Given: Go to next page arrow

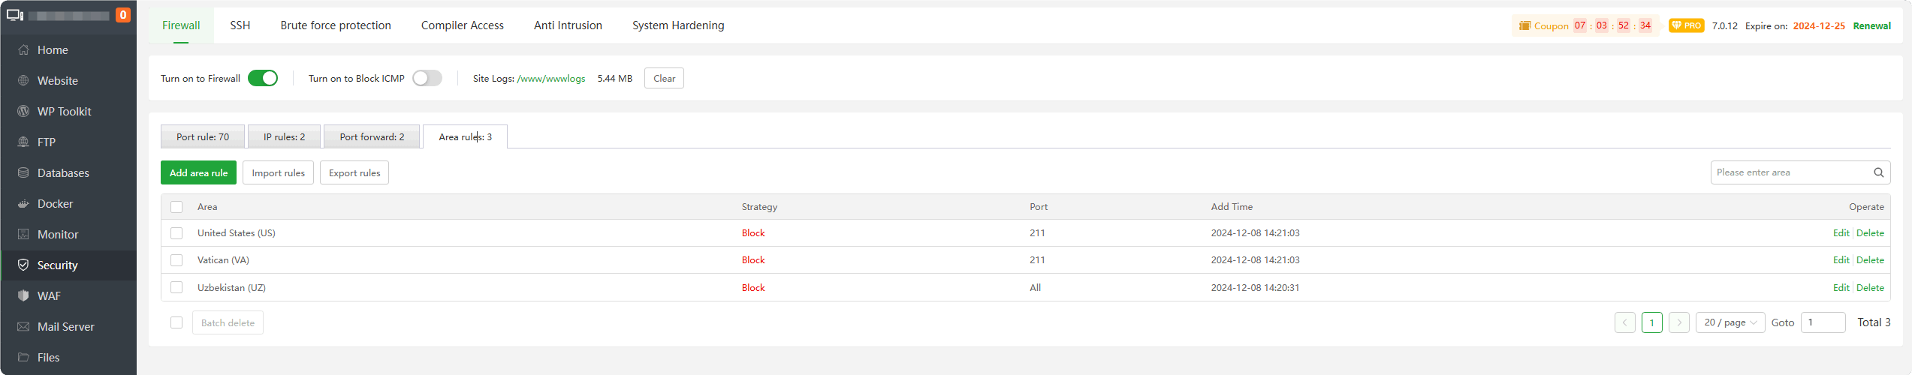Looking at the screenshot, I should click(1678, 322).
